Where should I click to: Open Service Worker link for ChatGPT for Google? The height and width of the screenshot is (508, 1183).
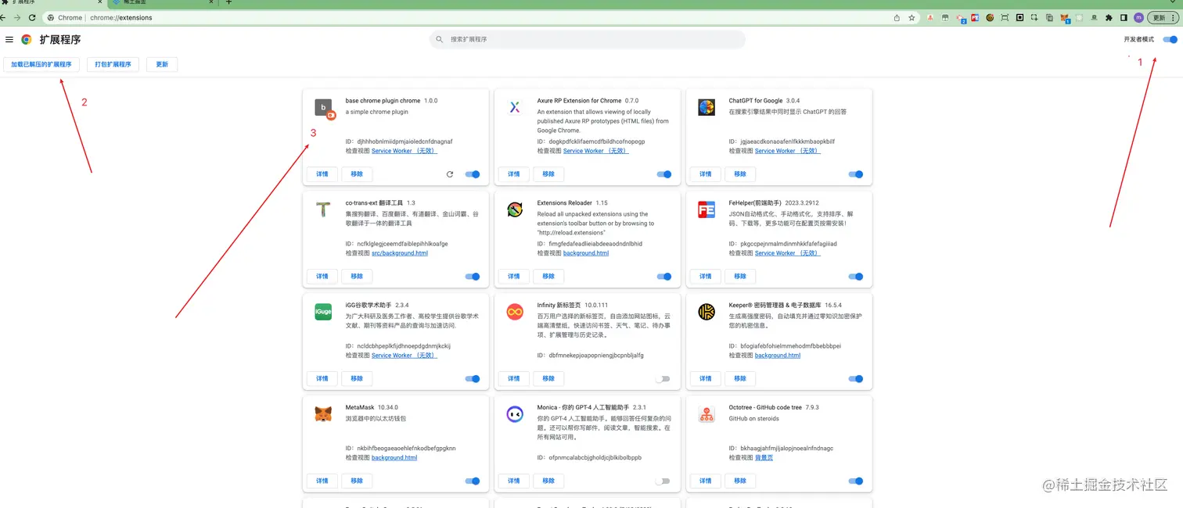coord(788,151)
